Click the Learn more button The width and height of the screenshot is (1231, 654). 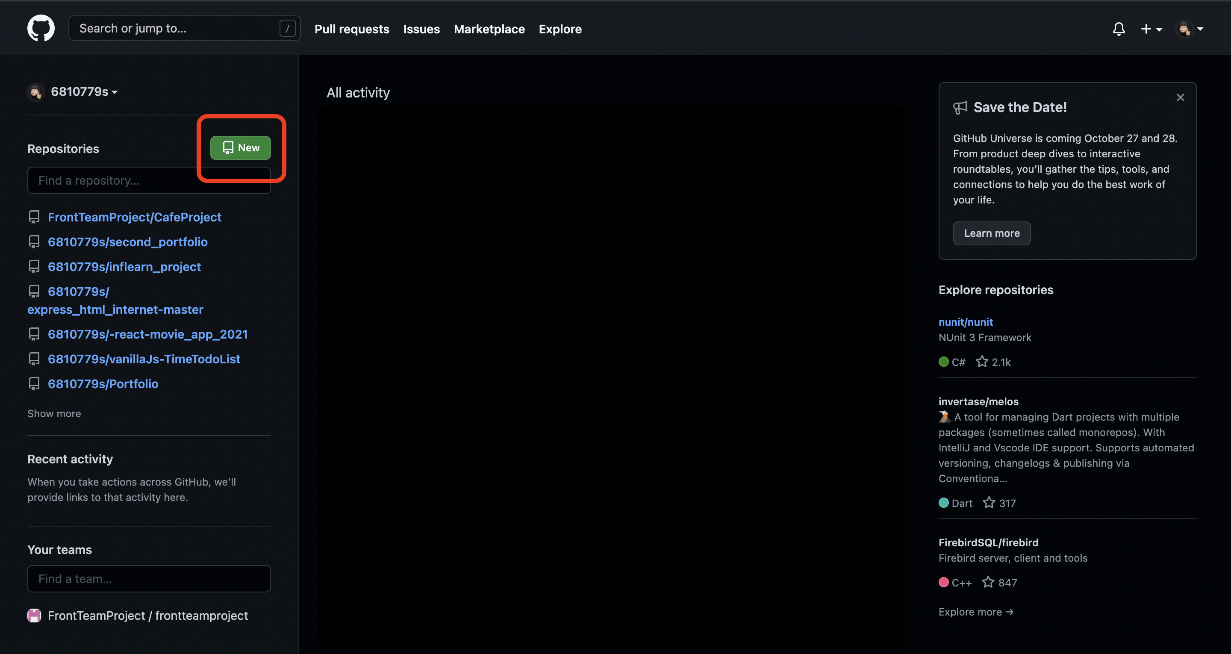[992, 233]
